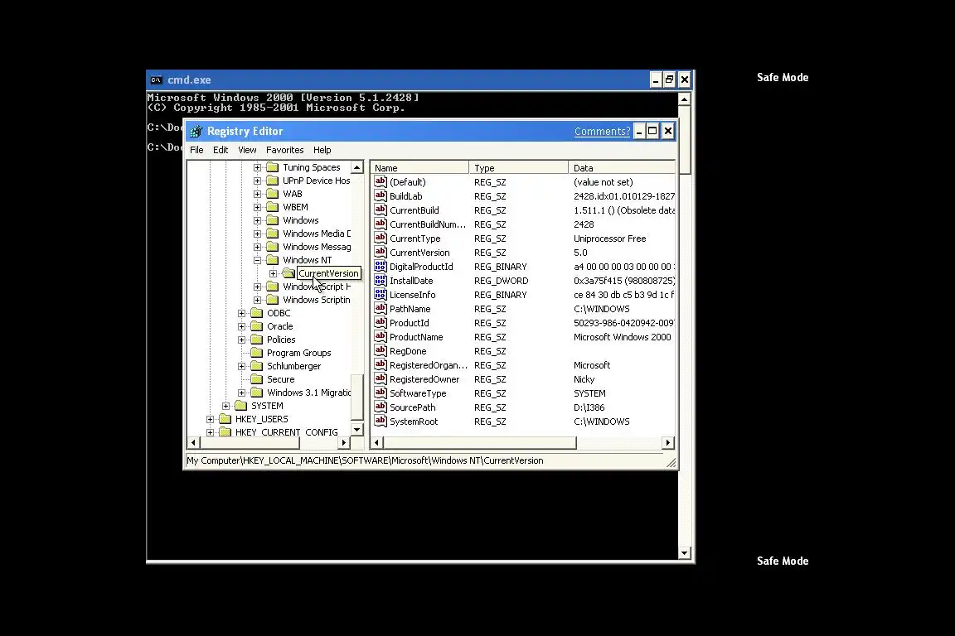
Task: Click the CurrentVersion string value icon in list
Action: pyautogui.click(x=381, y=252)
